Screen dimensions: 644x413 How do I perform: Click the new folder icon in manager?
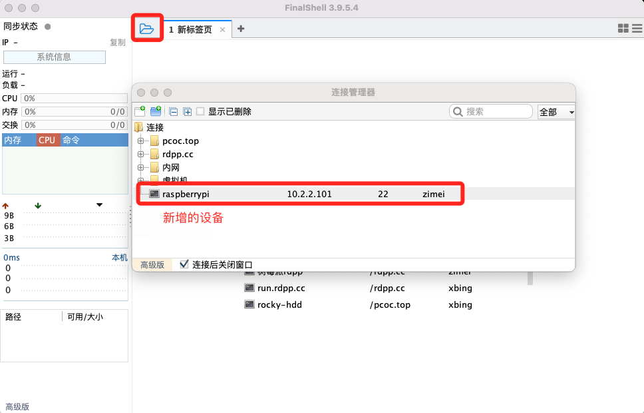point(156,112)
